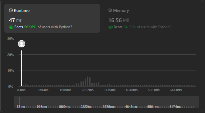Screen dimensions: 205x113
Task: Click the highlighted white bar at 83ms
Action: point(22,68)
